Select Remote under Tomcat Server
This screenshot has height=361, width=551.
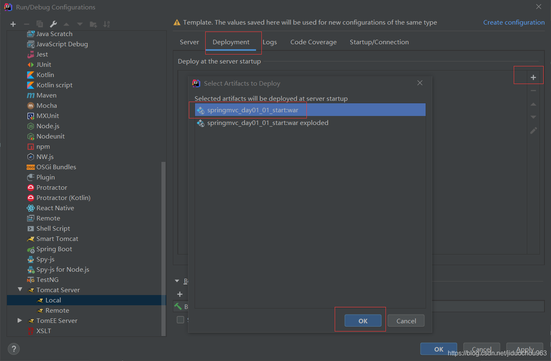(53, 311)
